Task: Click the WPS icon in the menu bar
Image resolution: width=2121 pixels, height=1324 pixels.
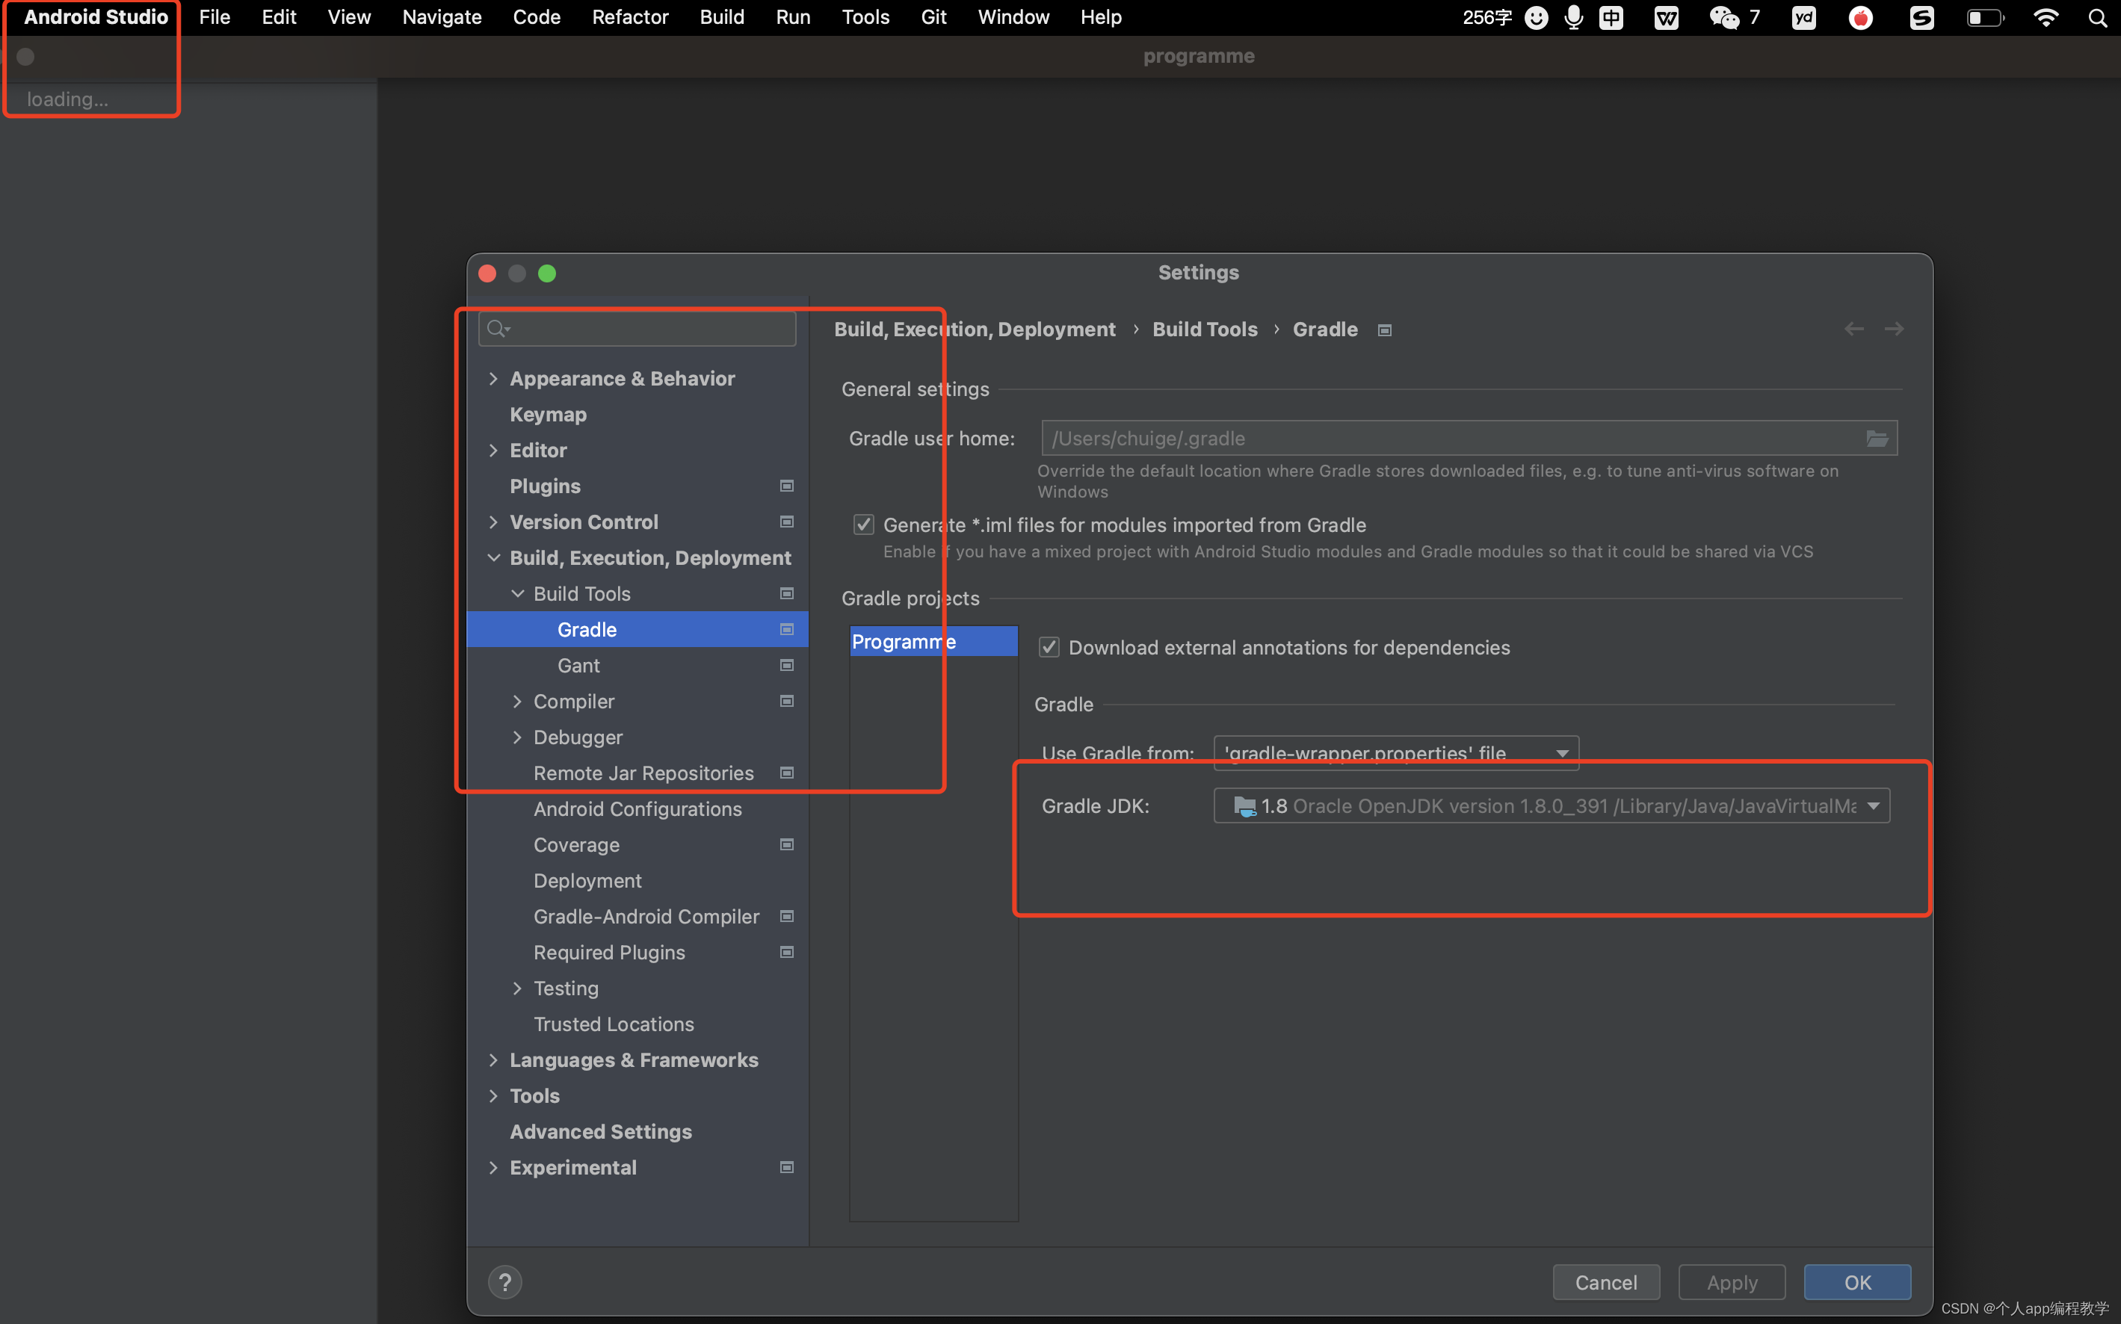Action: [1666, 17]
